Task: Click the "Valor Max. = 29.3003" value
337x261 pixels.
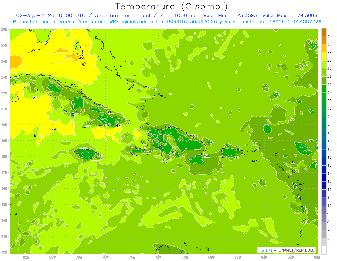Action: pyautogui.click(x=290, y=15)
